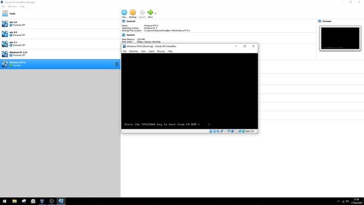The image size is (364, 205).
Task: Click the VirtualBox VM window title icon
Action: coord(124,46)
